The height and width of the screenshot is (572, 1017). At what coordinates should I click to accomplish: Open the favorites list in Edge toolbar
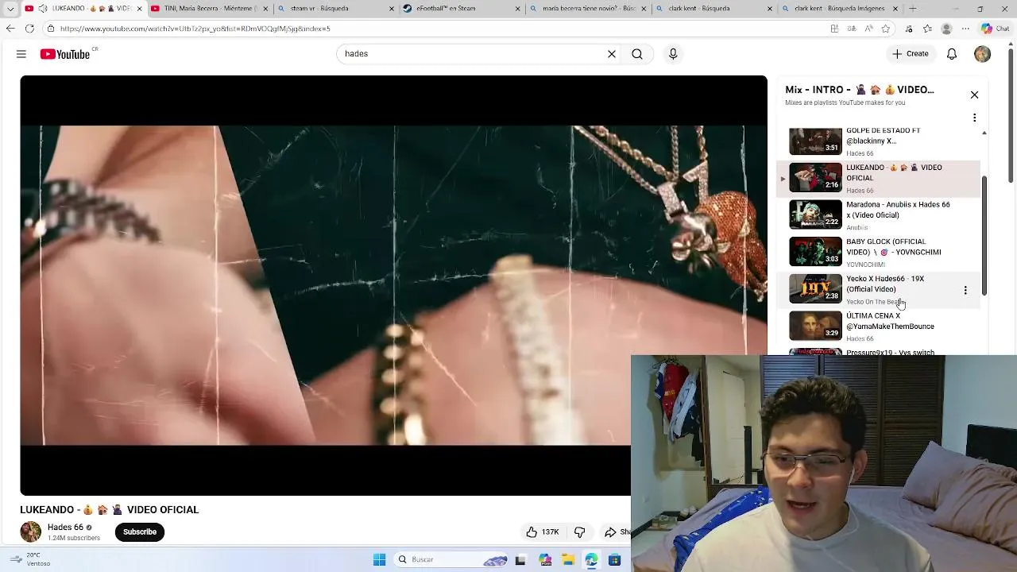pos(927,29)
